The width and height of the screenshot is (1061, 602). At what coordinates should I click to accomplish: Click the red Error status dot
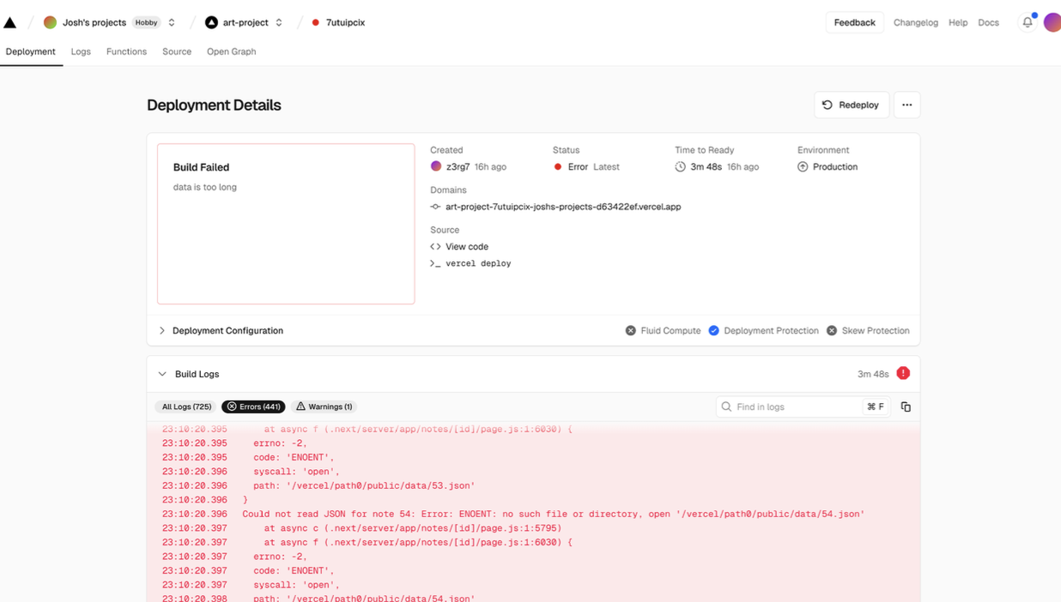(x=558, y=166)
